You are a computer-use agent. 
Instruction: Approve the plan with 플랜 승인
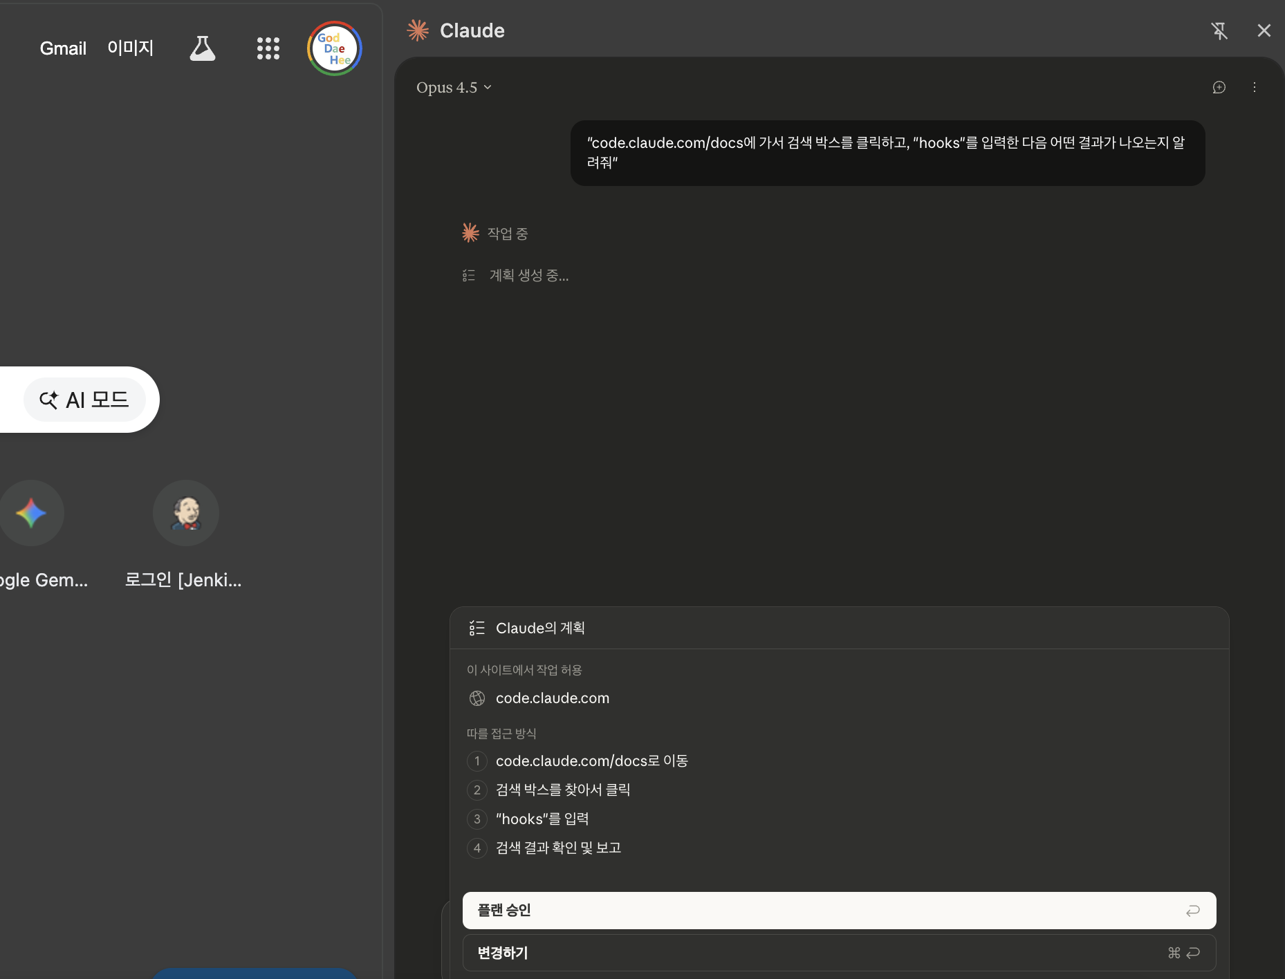tap(839, 911)
